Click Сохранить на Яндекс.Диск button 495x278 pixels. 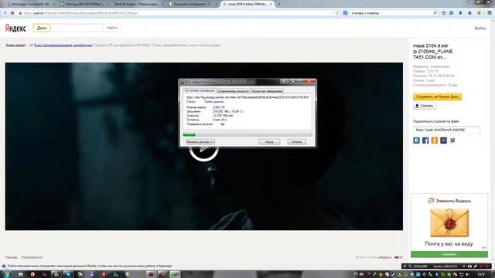(x=437, y=97)
